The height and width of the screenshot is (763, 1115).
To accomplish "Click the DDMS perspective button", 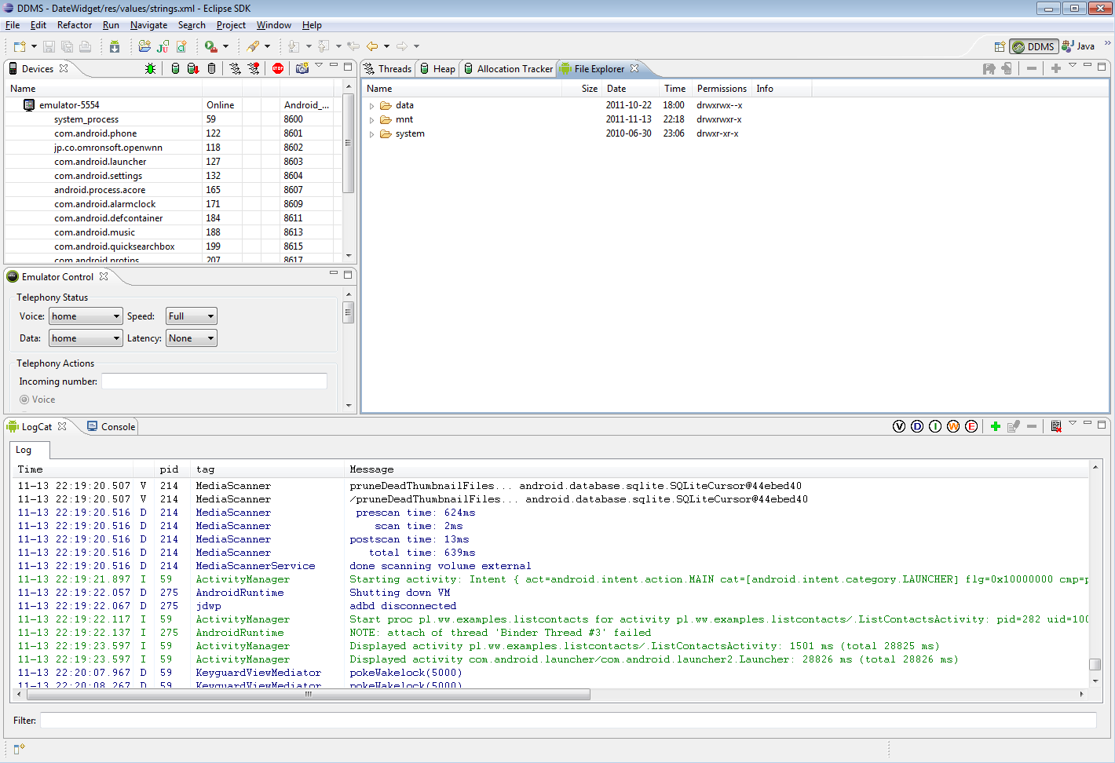I will click(1034, 46).
